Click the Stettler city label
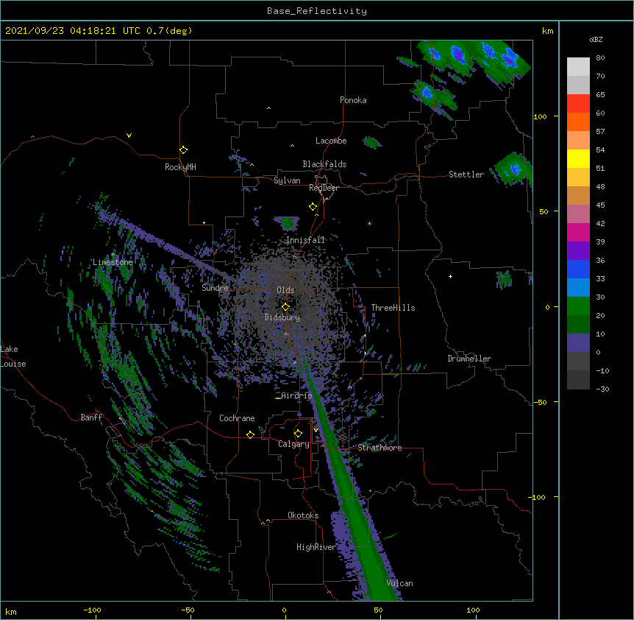Viewport: 634px width, 620px height. pyautogui.click(x=466, y=175)
